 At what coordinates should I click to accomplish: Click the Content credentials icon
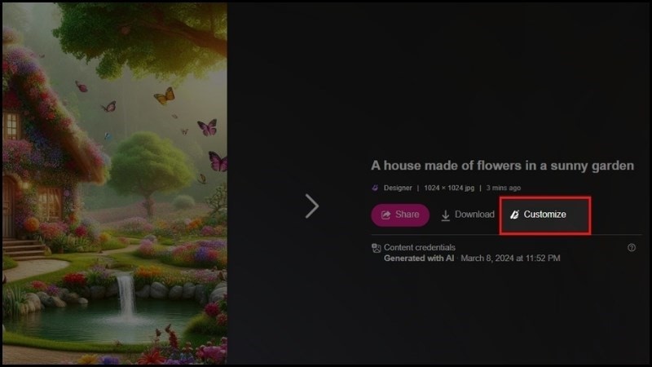[376, 249]
